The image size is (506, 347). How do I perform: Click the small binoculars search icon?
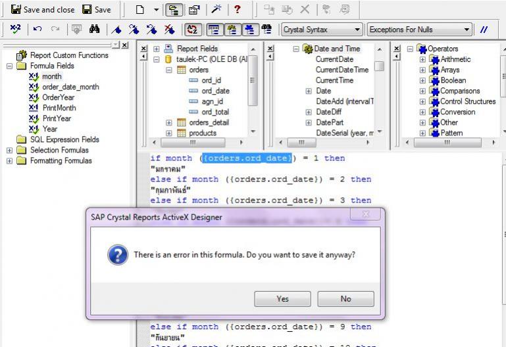[266, 30]
